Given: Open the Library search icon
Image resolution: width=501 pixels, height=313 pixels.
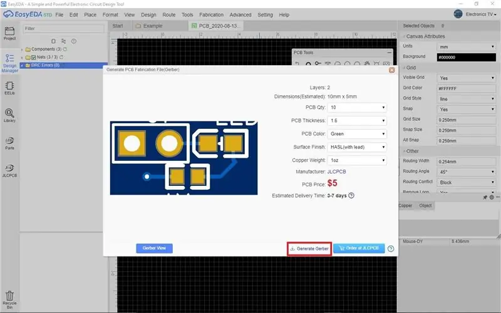Looking at the screenshot, I should pyautogui.click(x=9, y=115).
